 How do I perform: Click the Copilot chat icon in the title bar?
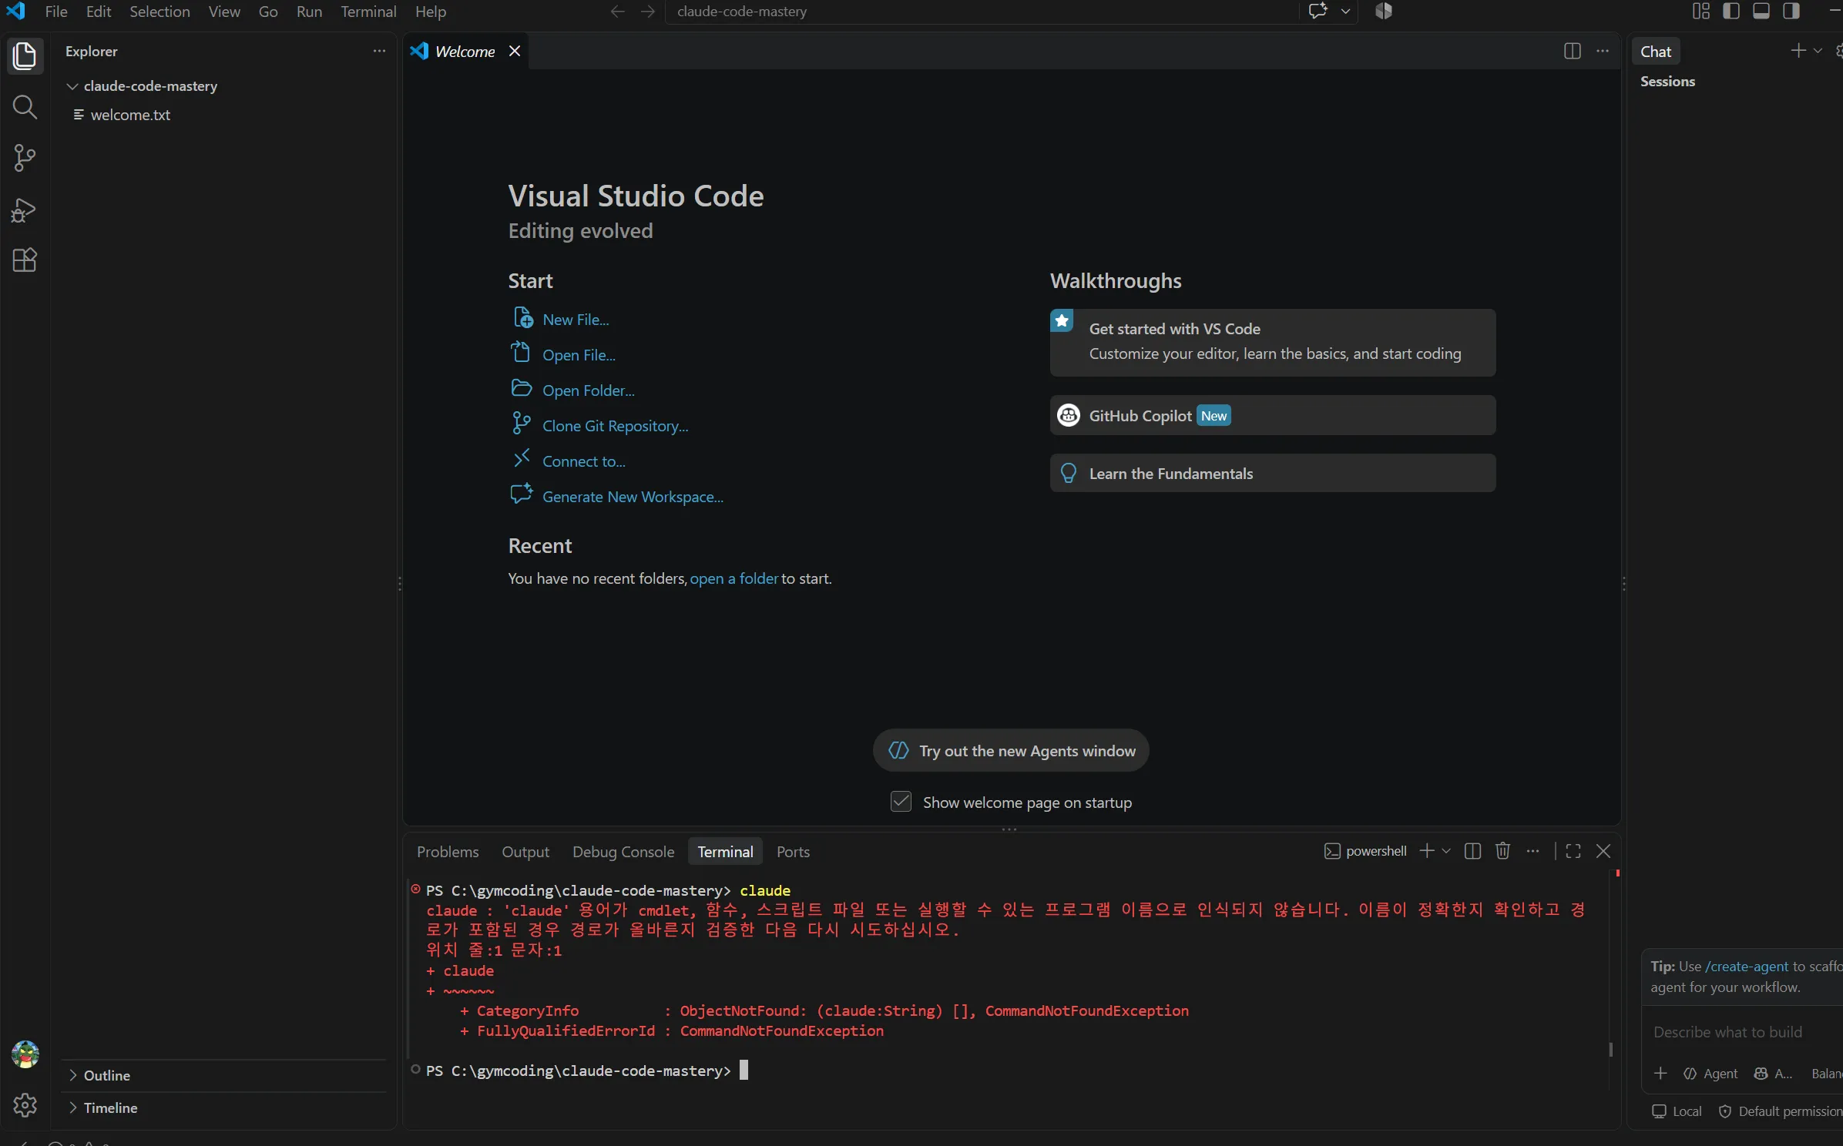[1318, 11]
